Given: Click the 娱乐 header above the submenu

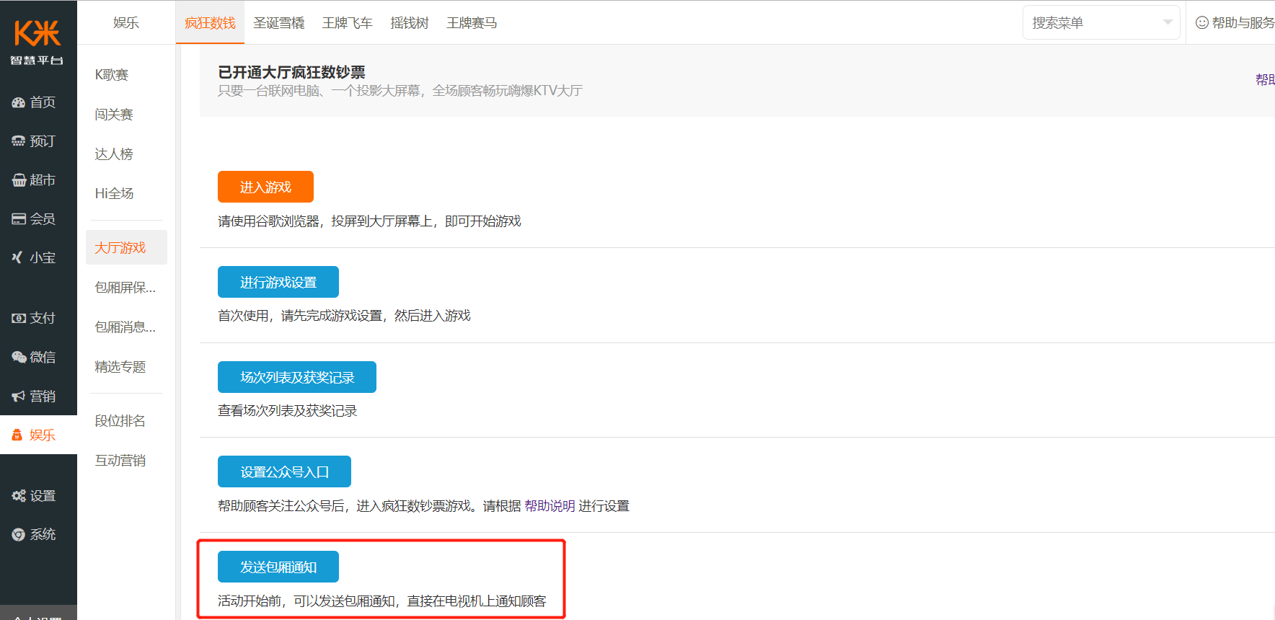Looking at the screenshot, I should pyautogui.click(x=126, y=23).
